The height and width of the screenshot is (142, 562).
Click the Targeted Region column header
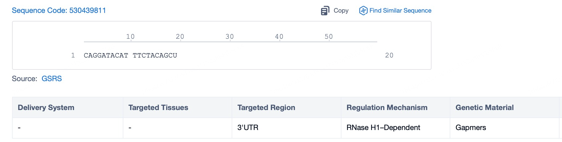click(266, 108)
